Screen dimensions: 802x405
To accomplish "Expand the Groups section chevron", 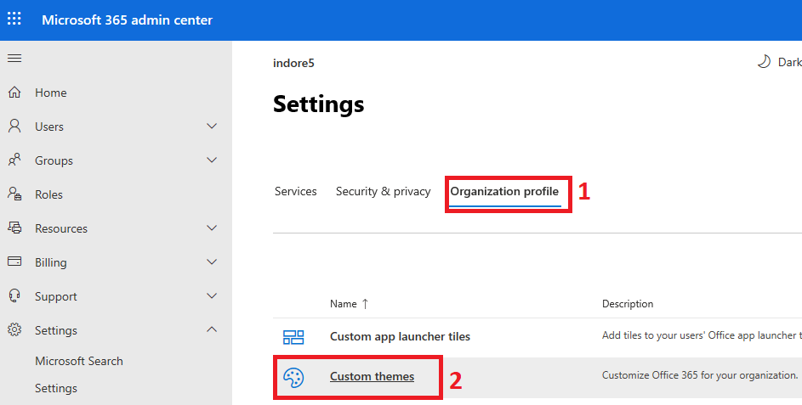I will tap(212, 160).
